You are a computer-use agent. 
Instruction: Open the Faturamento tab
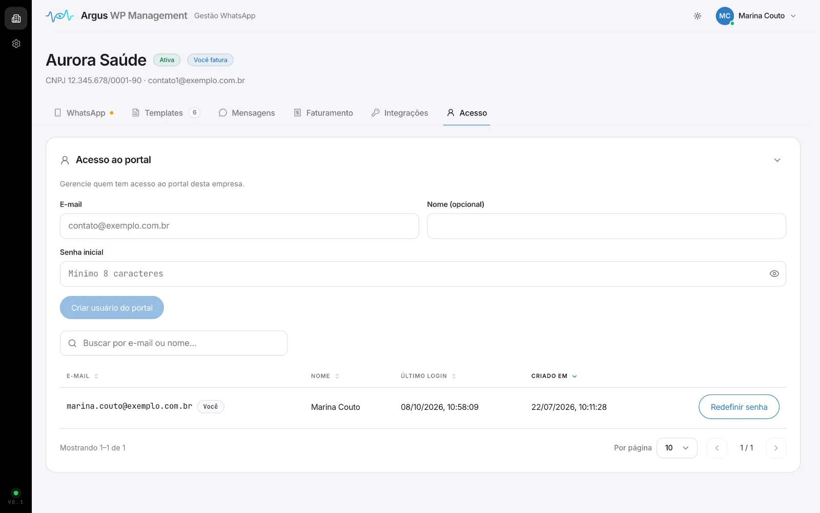pos(323,113)
